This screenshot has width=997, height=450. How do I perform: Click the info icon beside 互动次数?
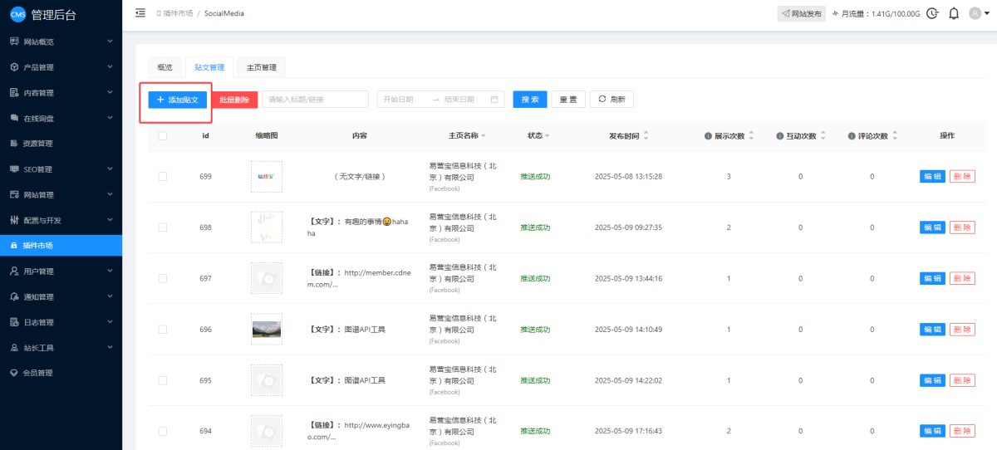pyautogui.click(x=779, y=135)
